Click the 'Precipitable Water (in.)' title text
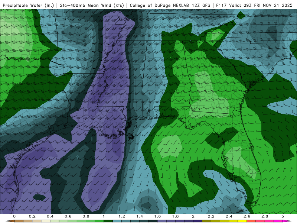 coord(28,5)
